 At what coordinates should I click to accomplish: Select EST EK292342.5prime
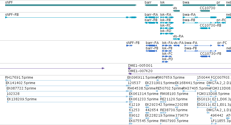click(147, 107)
